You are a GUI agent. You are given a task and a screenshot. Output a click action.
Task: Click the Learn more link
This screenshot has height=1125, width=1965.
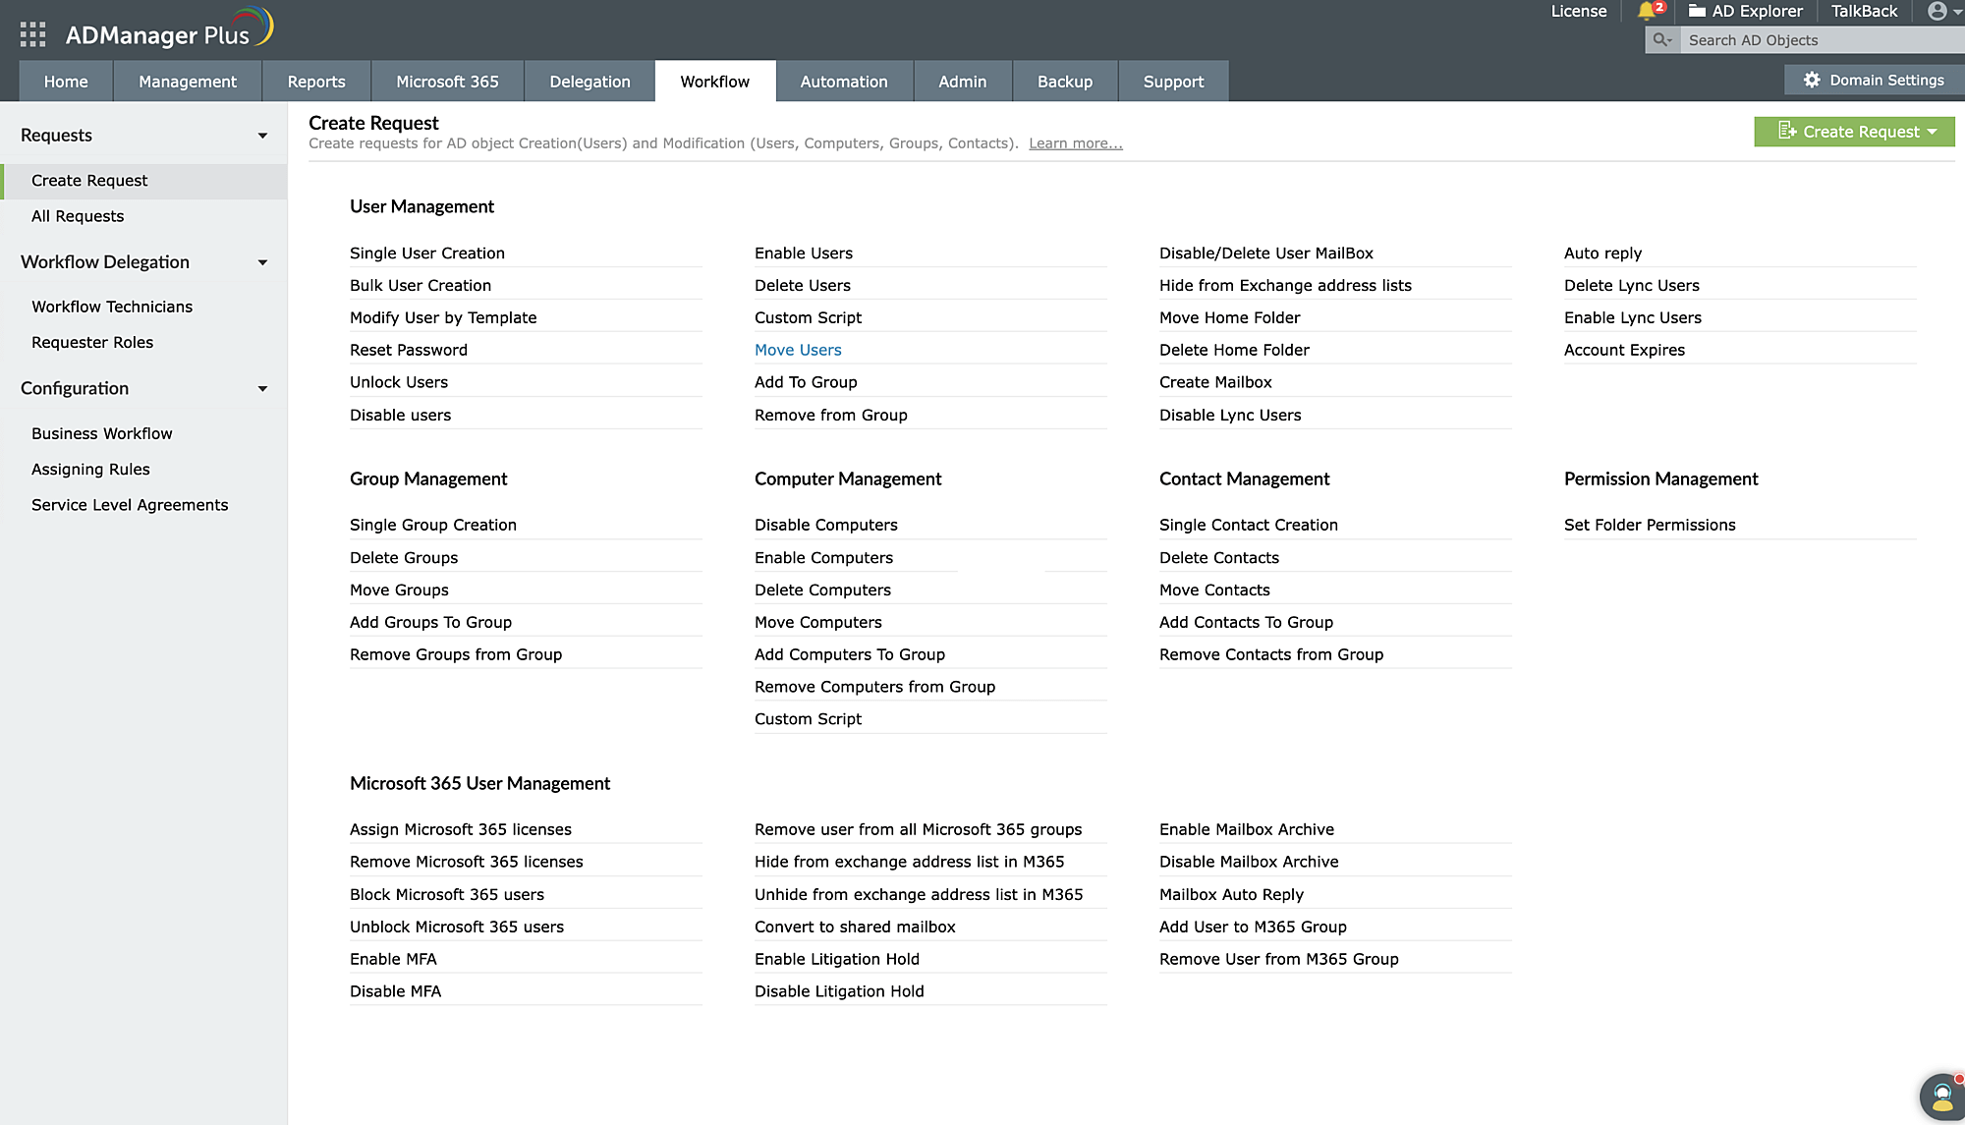point(1075,143)
